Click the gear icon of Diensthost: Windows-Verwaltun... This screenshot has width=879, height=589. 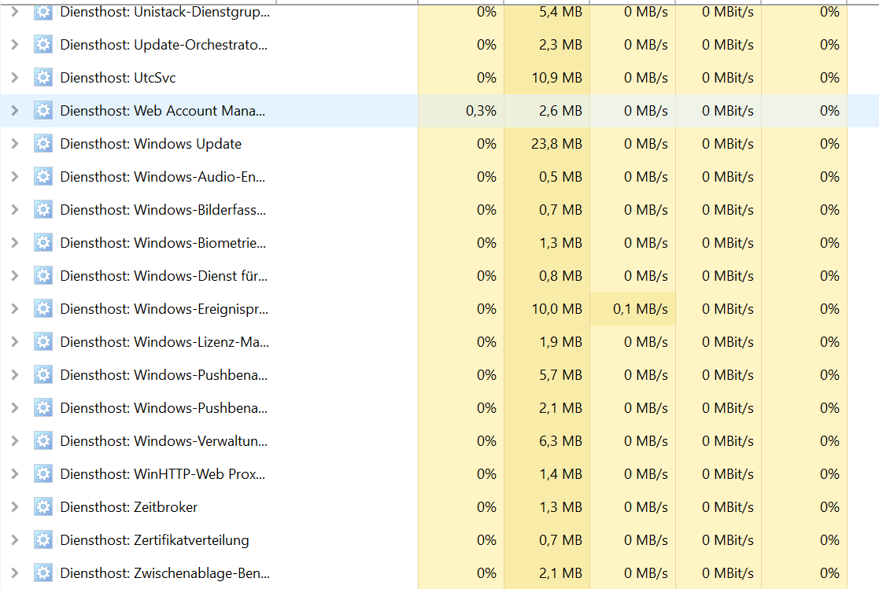click(43, 441)
